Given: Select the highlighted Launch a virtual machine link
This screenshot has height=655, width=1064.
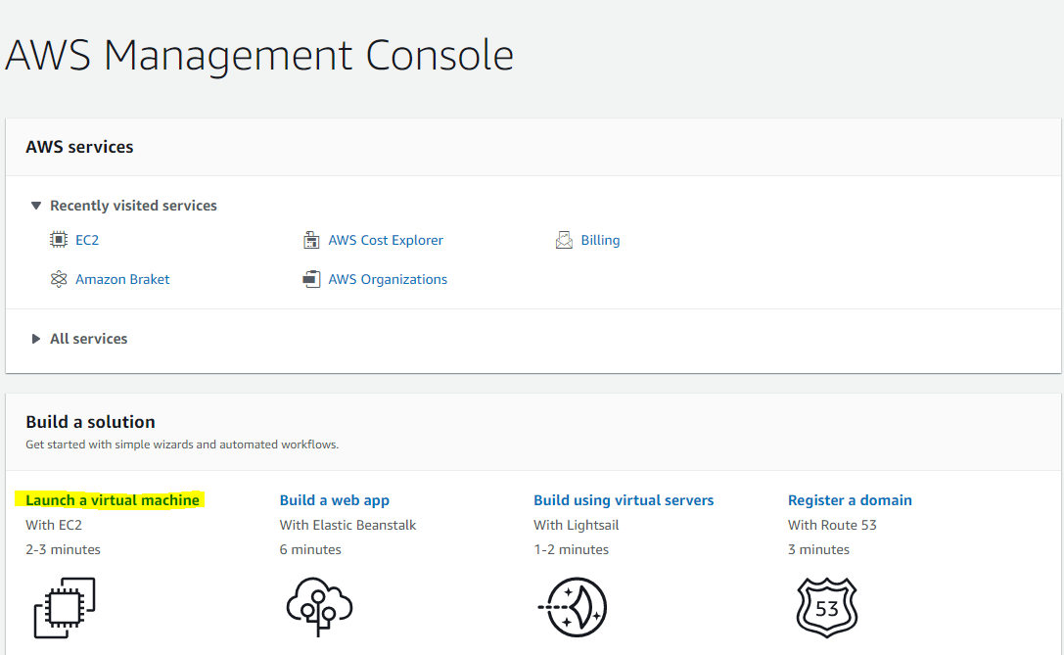Looking at the screenshot, I should pos(113,500).
